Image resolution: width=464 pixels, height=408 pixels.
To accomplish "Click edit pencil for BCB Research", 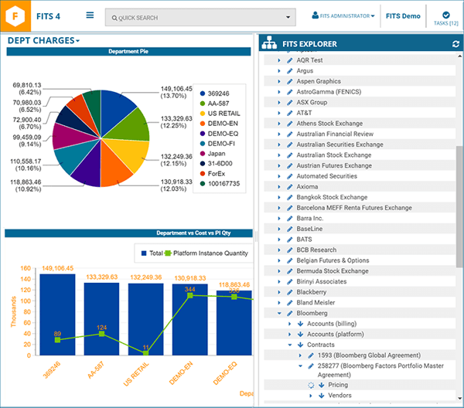I will pos(290,250).
